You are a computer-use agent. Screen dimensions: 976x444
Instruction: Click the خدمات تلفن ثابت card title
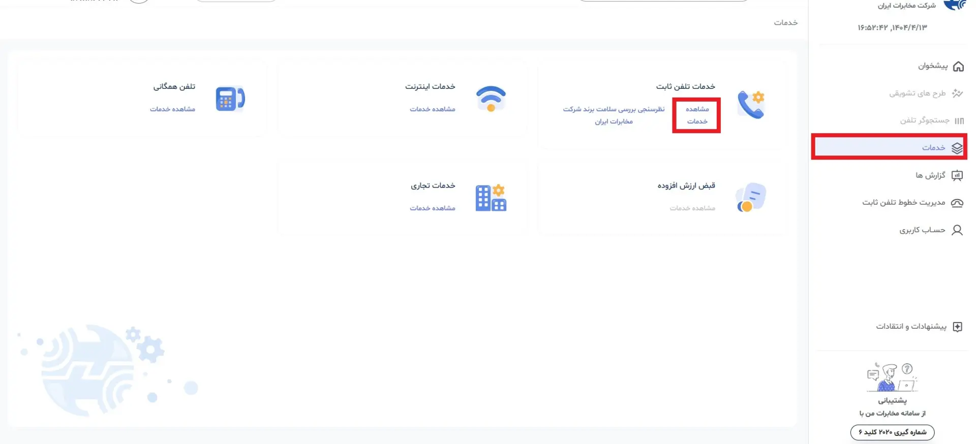[x=685, y=86]
